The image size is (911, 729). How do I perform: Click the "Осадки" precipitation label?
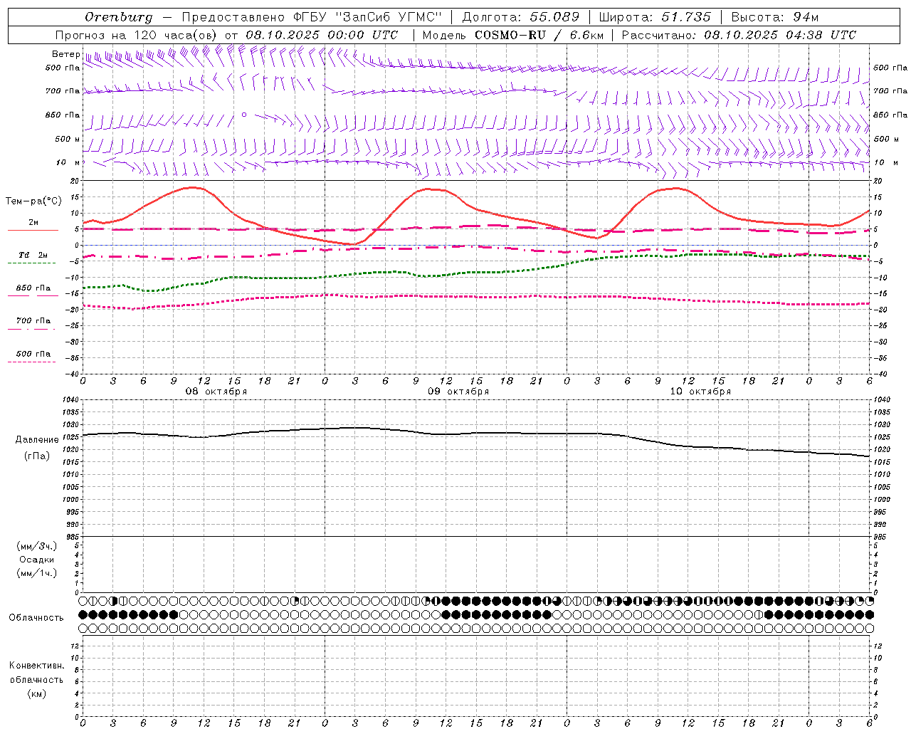37,560
